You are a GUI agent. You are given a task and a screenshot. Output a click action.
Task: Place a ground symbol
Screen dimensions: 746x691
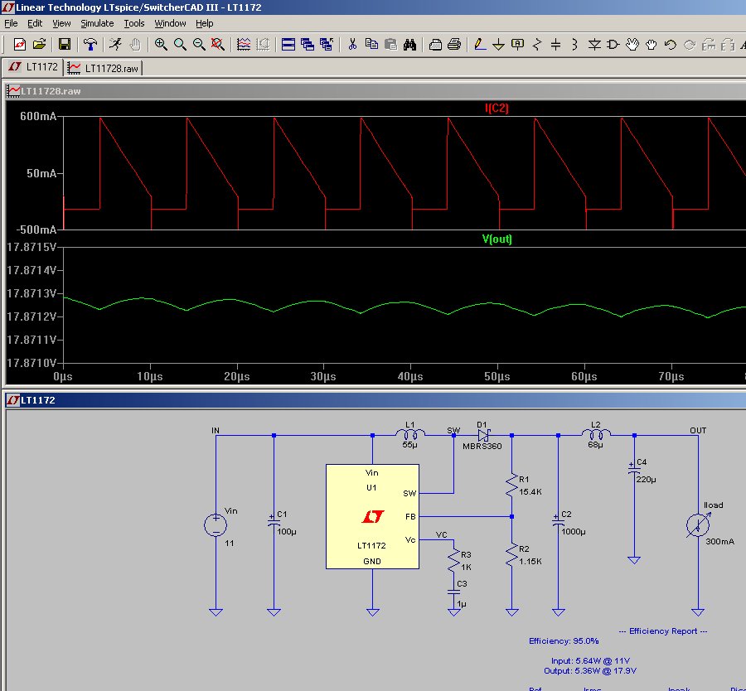[499, 44]
